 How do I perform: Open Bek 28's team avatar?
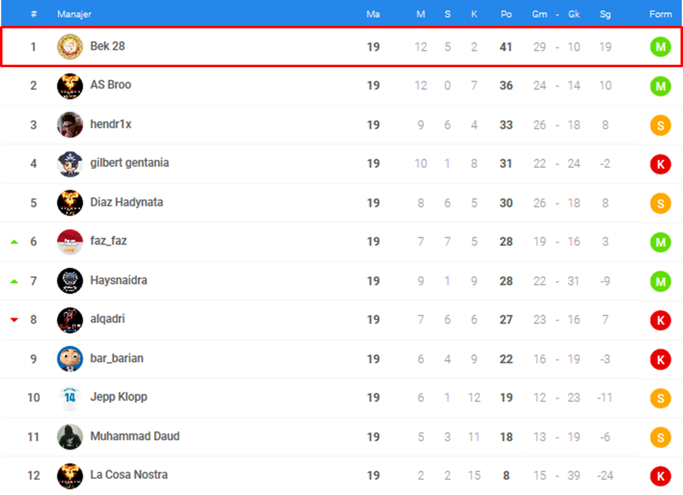pyautogui.click(x=70, y=47)
